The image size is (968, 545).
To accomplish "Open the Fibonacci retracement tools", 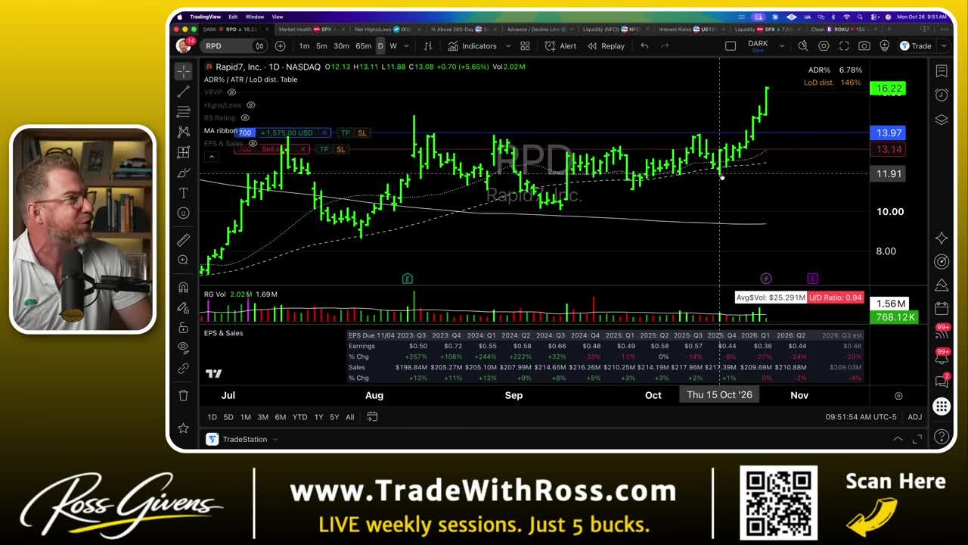I will [183, 112].
